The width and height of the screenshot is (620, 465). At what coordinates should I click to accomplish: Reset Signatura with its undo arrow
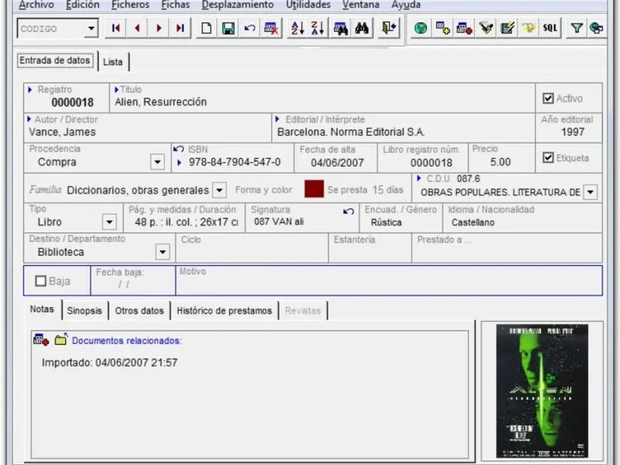click(348, 211)
